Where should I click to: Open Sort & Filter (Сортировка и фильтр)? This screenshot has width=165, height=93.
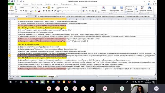click(x=142, y=9)
